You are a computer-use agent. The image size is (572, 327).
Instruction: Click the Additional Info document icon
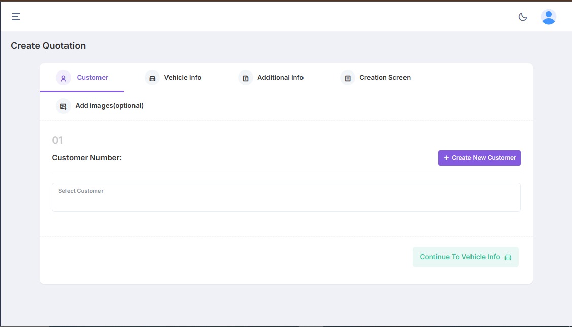pyautogui.click(x=246, y=78)
